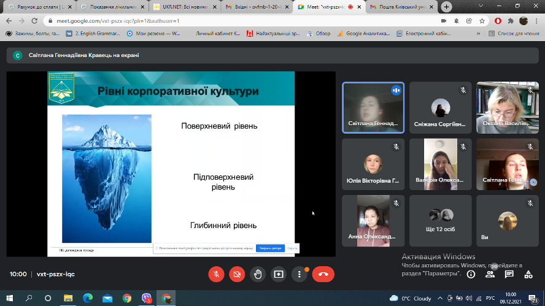
Task: Click the Закрыть доступ stop sharing button
Action: tap(270, 248)
